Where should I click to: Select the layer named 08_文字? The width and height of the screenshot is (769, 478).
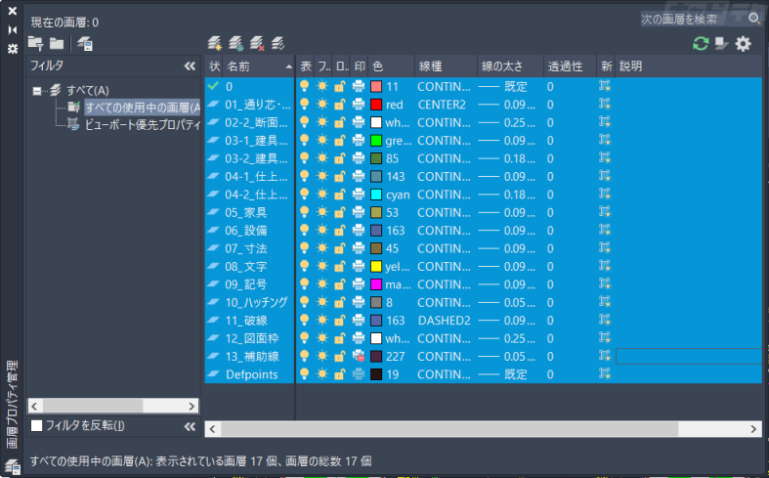tap(246, 267)
